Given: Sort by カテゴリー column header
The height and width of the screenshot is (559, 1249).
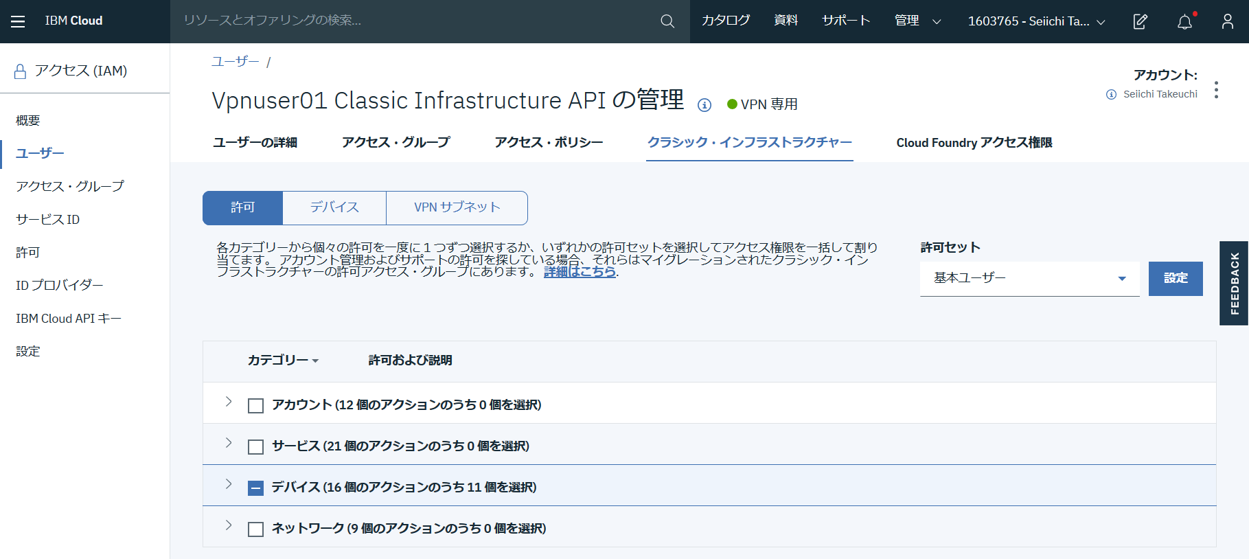Looking at the screenshot, I should 283,360.
